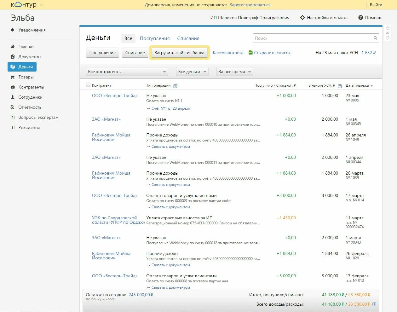Screen dimensions: 397x312
Task: Click ИП Шариков Полиграф Полиграфович name
Action: click(x=250, y=18)
